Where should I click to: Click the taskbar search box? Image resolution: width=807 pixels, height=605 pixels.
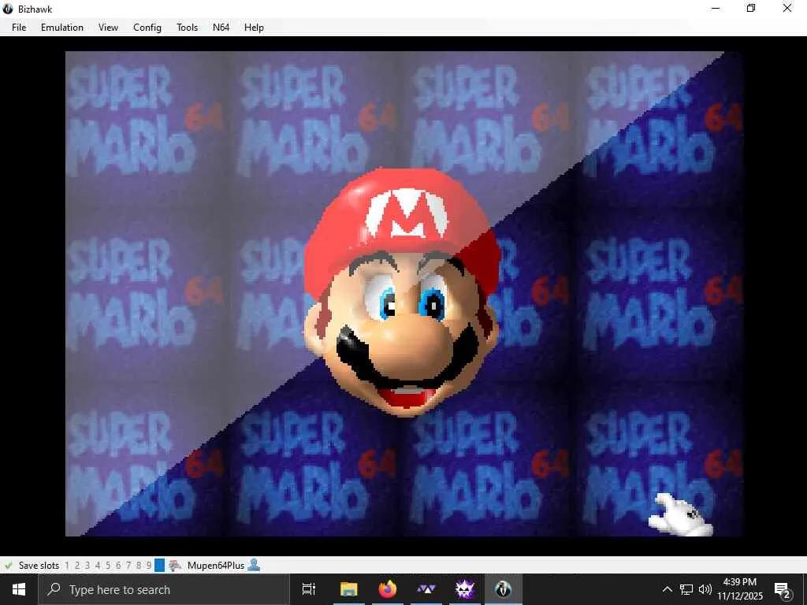pos(164,589)
